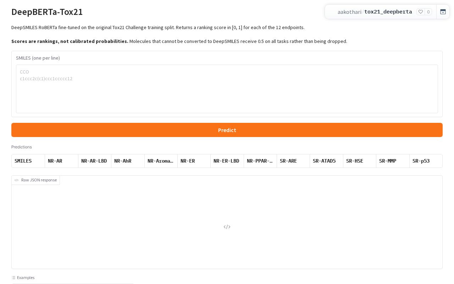454x284 pixels.
Task: Click the SR-HSE column header
Action: pos(360,161)
